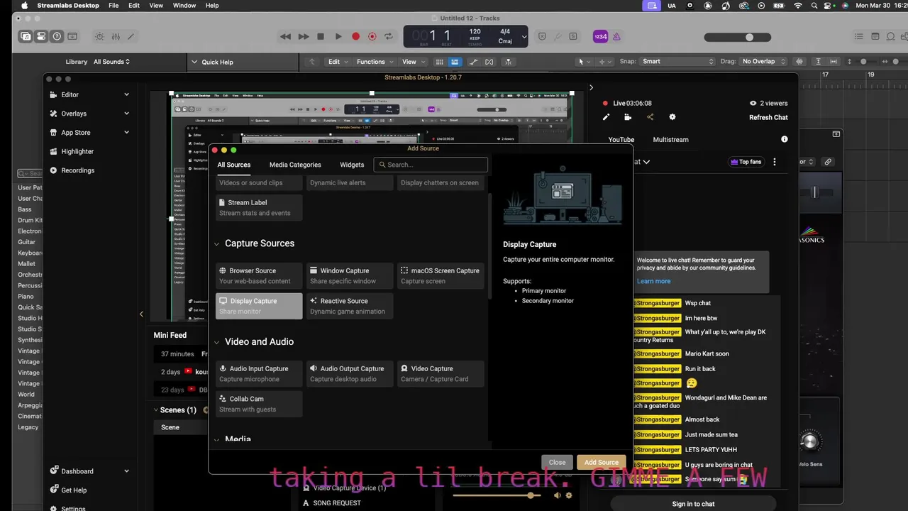Toggle Logic list view button in tracks toolbar

(x=455, y=62)
